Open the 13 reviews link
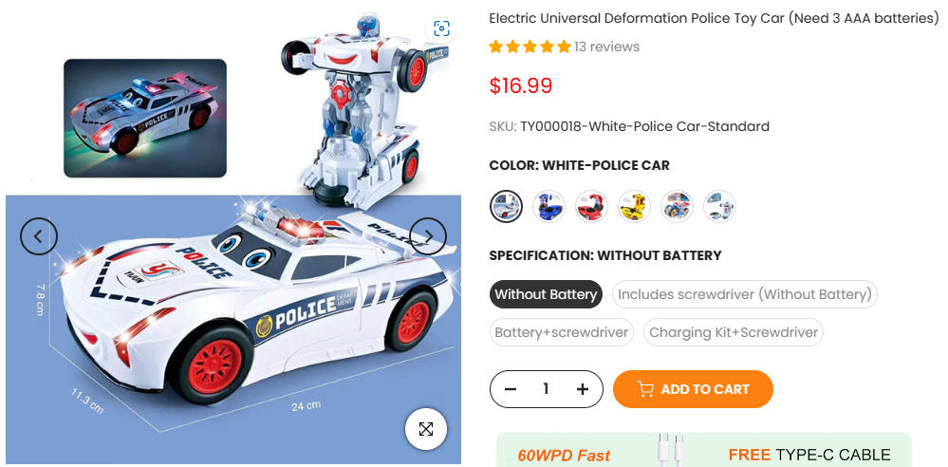This screenshot has width=948, height=467. [606, 47]
